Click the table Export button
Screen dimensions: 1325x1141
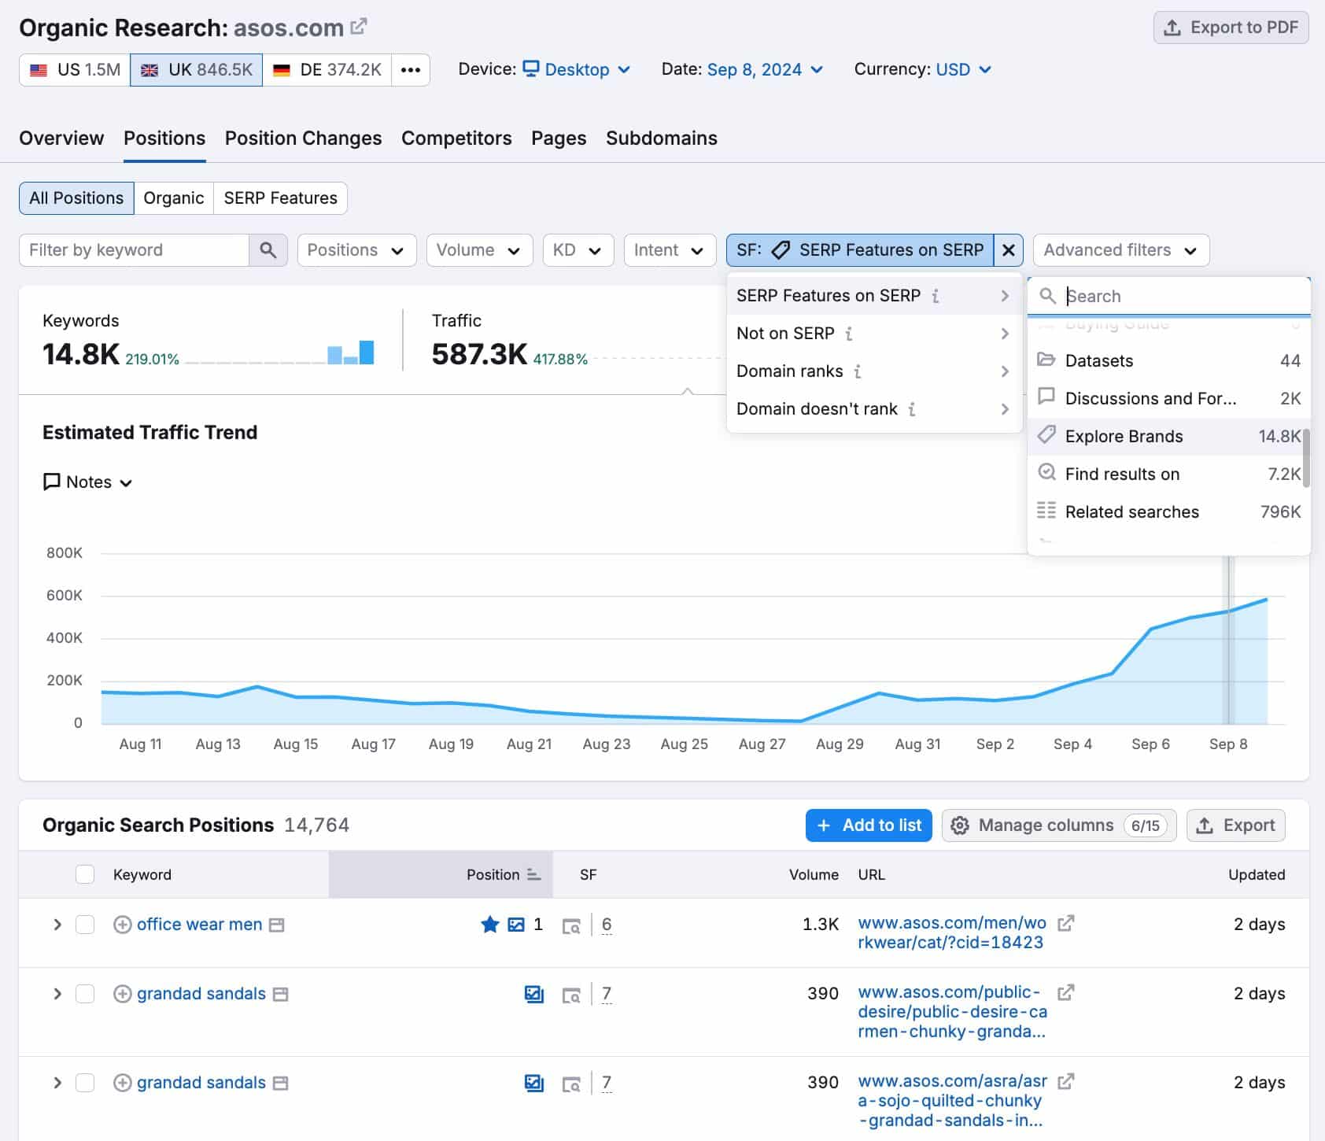tap(1235, 825)
